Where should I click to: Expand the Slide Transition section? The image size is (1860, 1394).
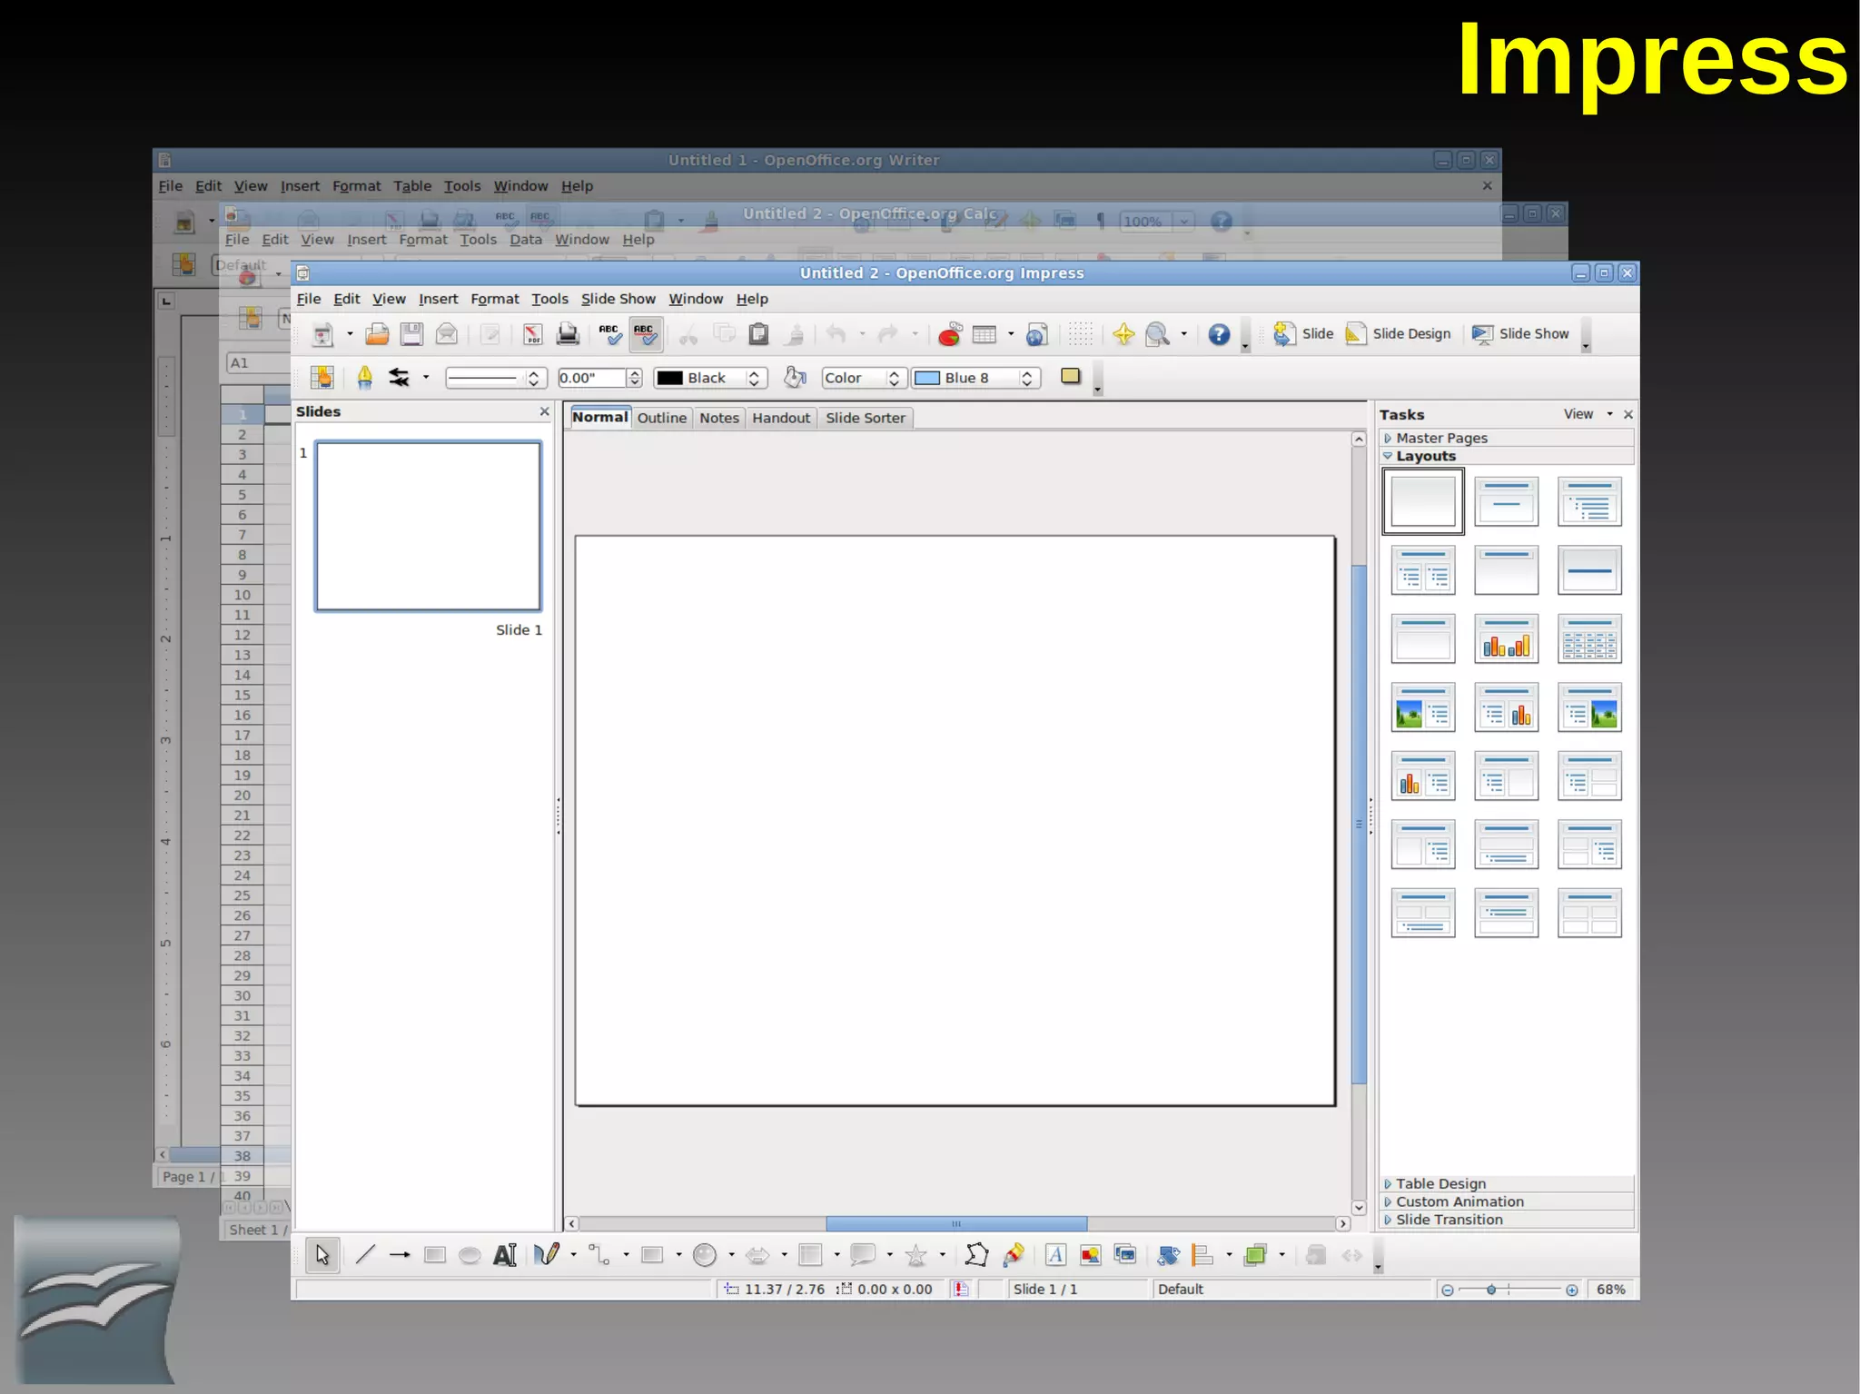coord(1448,1220)
